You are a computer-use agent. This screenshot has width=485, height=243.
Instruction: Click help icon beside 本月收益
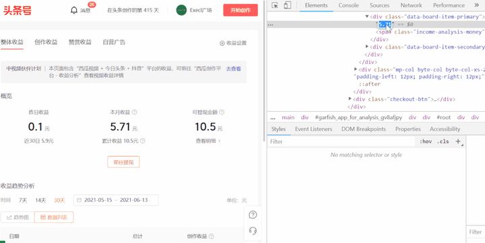(134, 112)
